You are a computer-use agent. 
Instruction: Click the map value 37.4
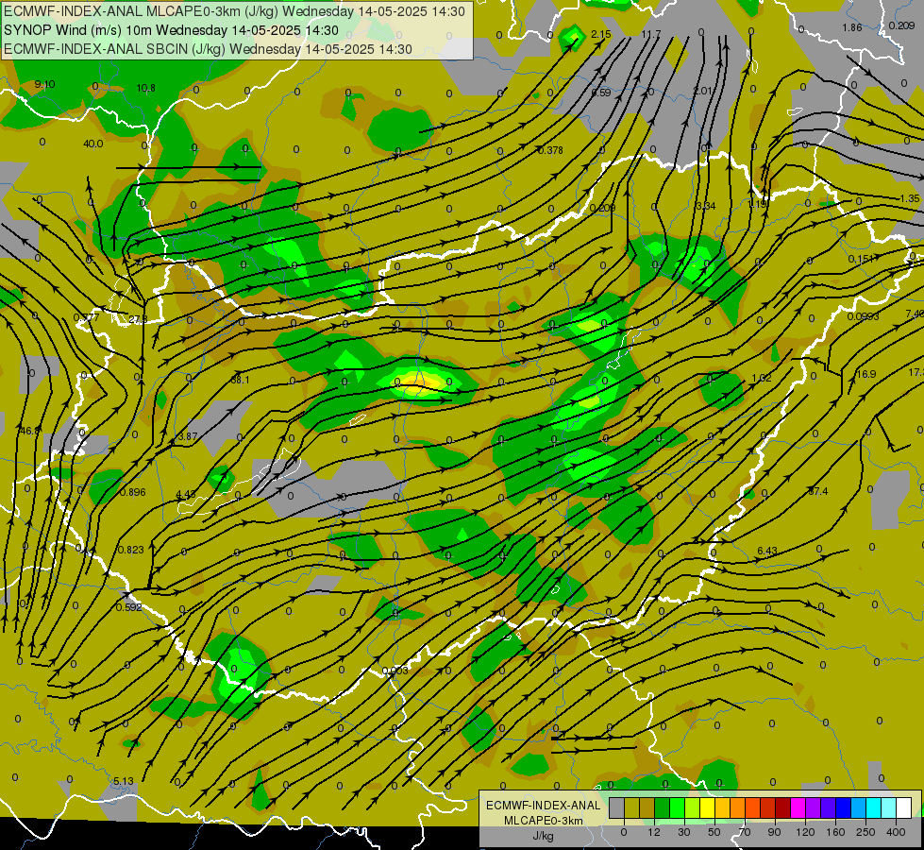[818, 491]
